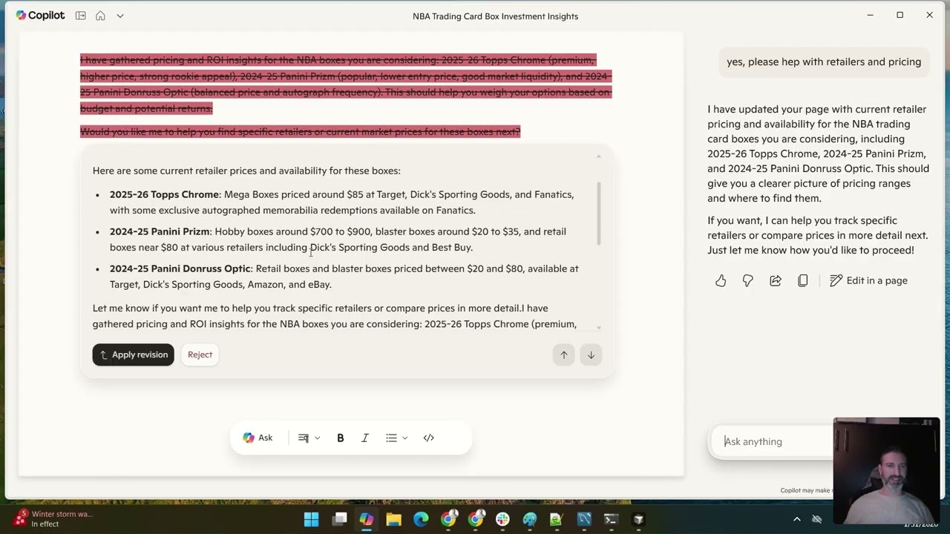Open the first Chrome profile in the taskbar
This screenshot has height=534, width=950.
pyautogui.click(x=448, y=519)
